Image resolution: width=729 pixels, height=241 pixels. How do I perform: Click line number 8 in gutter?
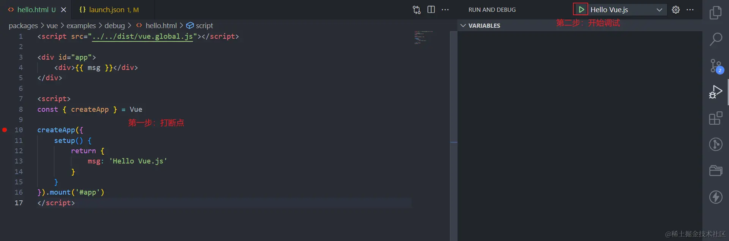21,109
